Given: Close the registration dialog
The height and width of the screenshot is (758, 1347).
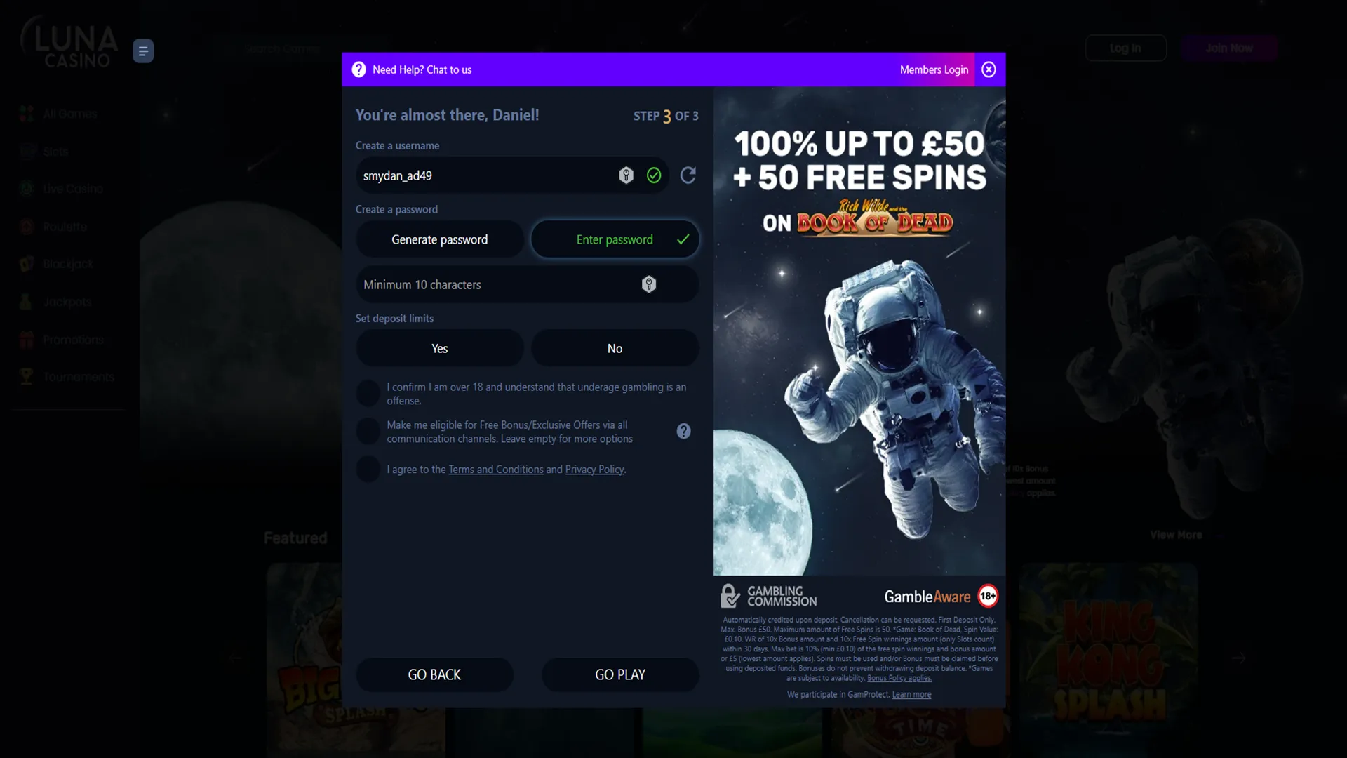Looking at the screenshot, I should click(989, 69).
